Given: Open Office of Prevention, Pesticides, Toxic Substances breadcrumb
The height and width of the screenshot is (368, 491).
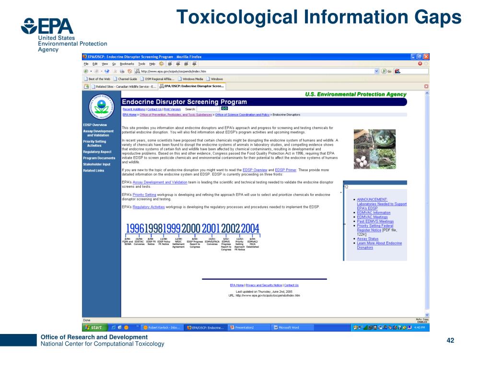Looking at the screenshot, I should pos(175,115).
